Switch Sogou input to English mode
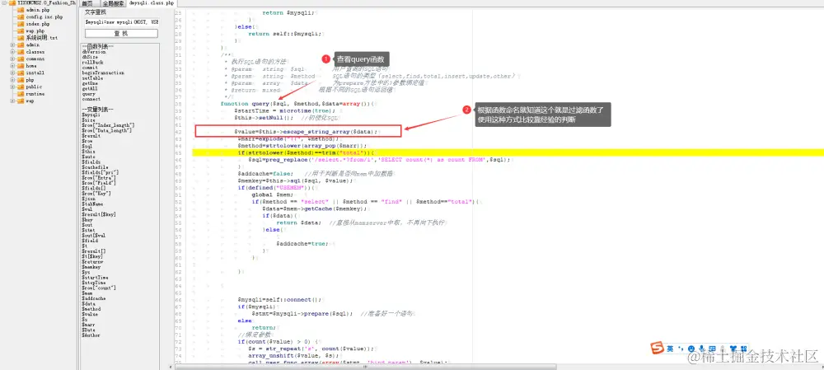Viewport: 824px width, 370px height. click(670, 349)
